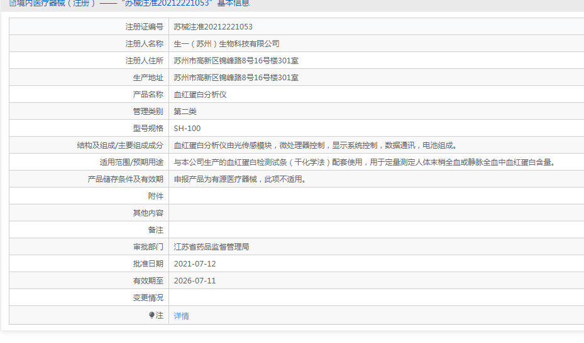Viewport: 584px width, 343px height.
Task: Click the page title containing 基本信息
Action: (133, 3)
